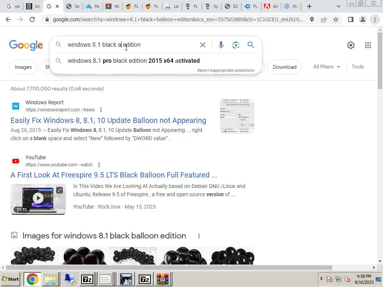Open the location permission icon in address bar
Image resolution: width=383 pixels, height=287 pixels.
[x=312, y=19]
